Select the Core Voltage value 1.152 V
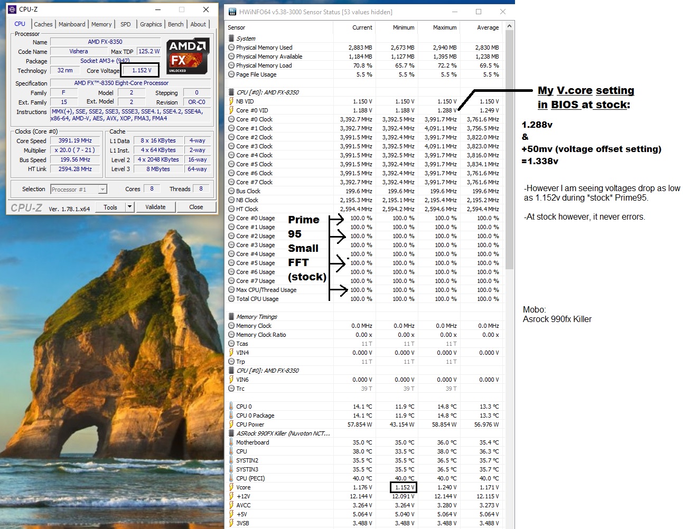The image size is (683, 529). click(142, 70)
